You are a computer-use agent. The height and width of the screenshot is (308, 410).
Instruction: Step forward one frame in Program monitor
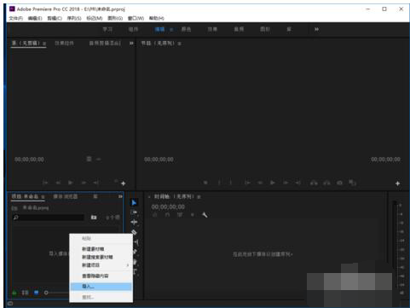tap(286, 183)
